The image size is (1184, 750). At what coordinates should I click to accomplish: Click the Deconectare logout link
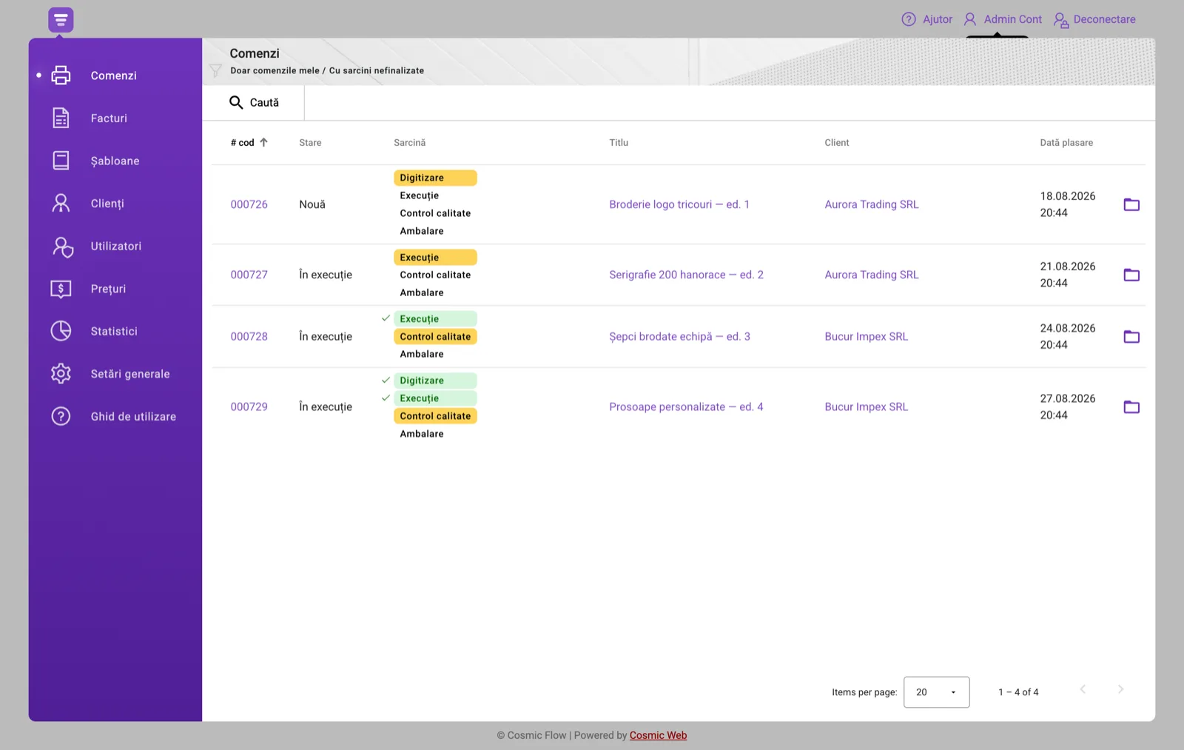[x=1094, y=19]
